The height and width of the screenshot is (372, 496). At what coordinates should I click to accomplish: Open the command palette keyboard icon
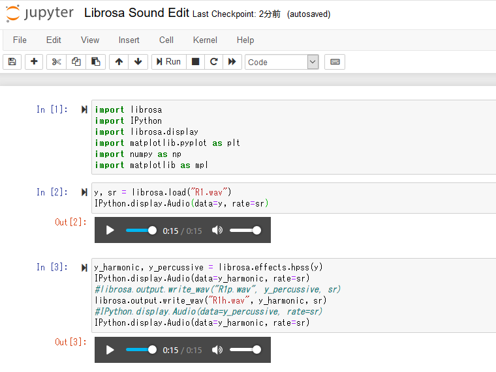pyautogui.click(x=335, y=62)
